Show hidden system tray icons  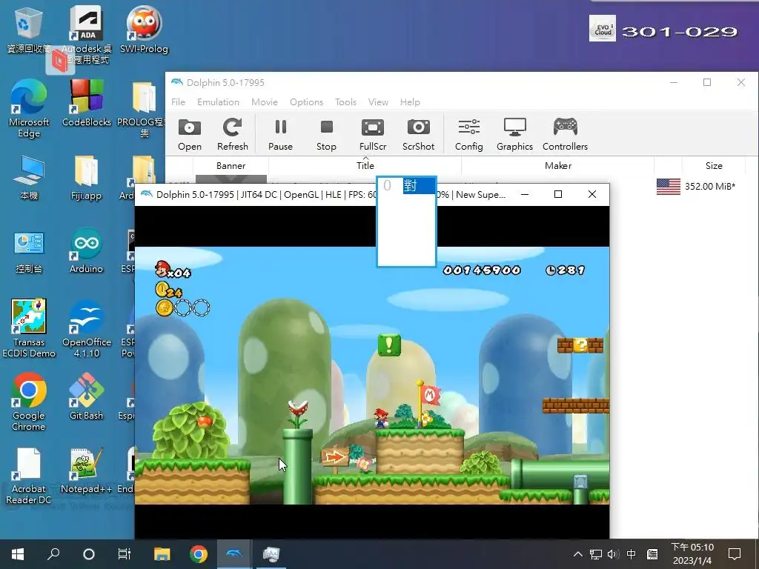[x=578, y=554]
